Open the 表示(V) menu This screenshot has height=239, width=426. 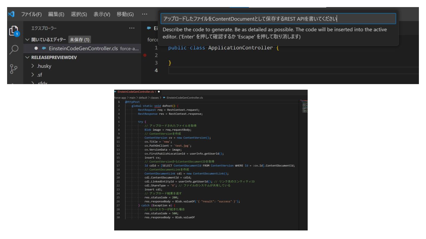pos(102,14)
